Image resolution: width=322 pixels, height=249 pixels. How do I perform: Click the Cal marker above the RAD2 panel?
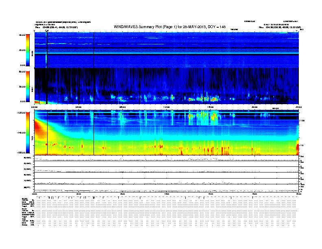tap(47, 31)
